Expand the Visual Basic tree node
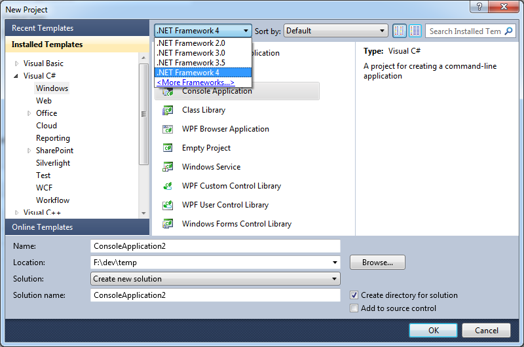This screenshot has width=524, height=347. tap(16, 64)
